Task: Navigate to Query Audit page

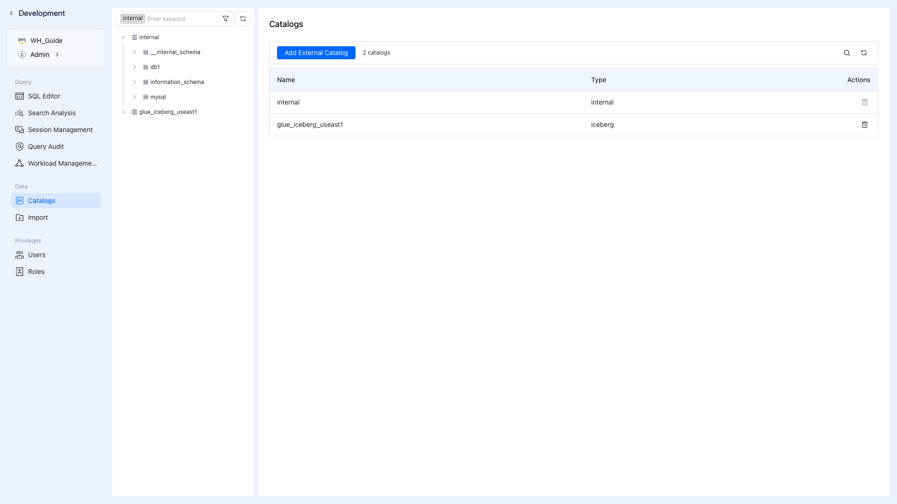Action: [46, 147]
